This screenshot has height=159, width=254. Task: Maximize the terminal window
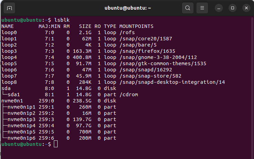pos(233,8)
